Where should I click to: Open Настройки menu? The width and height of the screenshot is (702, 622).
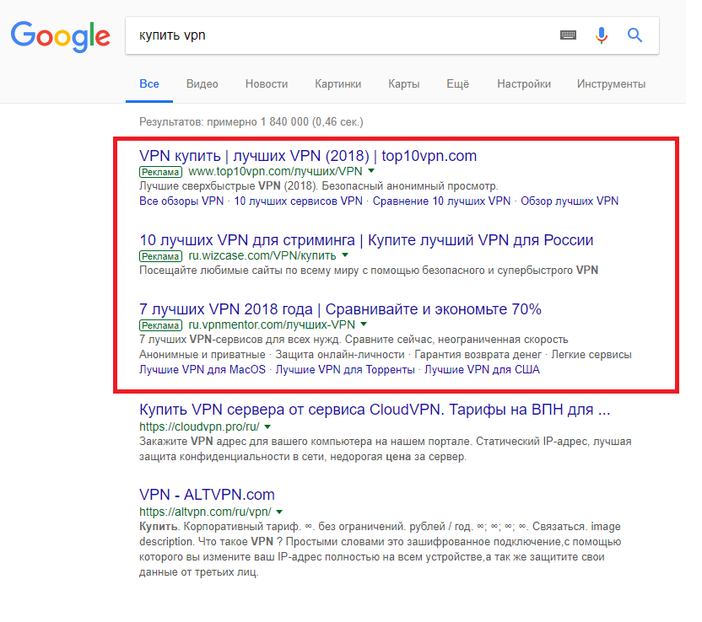524,84
